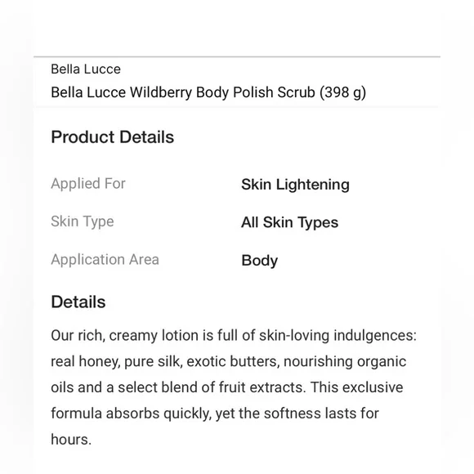The image size is (474, 474).
Task: Click the word 'hours.' ending the description
Action: click(71, 440)
